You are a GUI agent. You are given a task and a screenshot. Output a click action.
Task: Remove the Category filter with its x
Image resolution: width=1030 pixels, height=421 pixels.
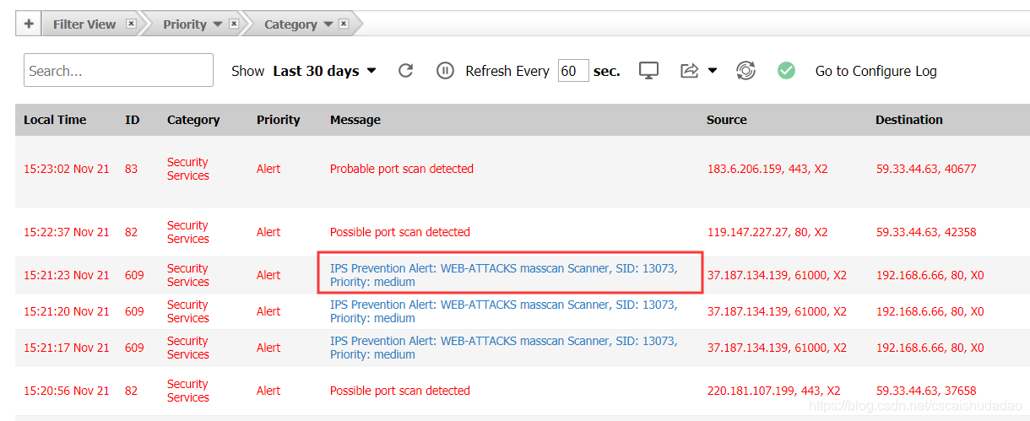pyautogui.click(x=344, y=24)
